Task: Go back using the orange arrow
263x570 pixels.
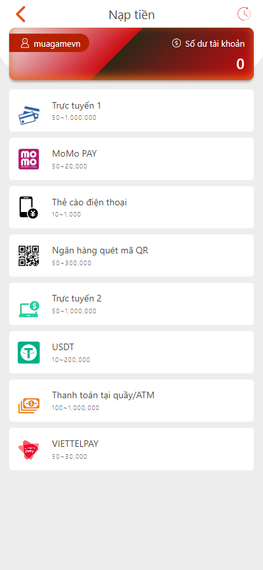Action: coord(20,14)
